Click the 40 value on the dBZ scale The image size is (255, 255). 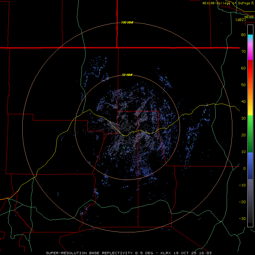pyautogui.click(x=243, y=102)
